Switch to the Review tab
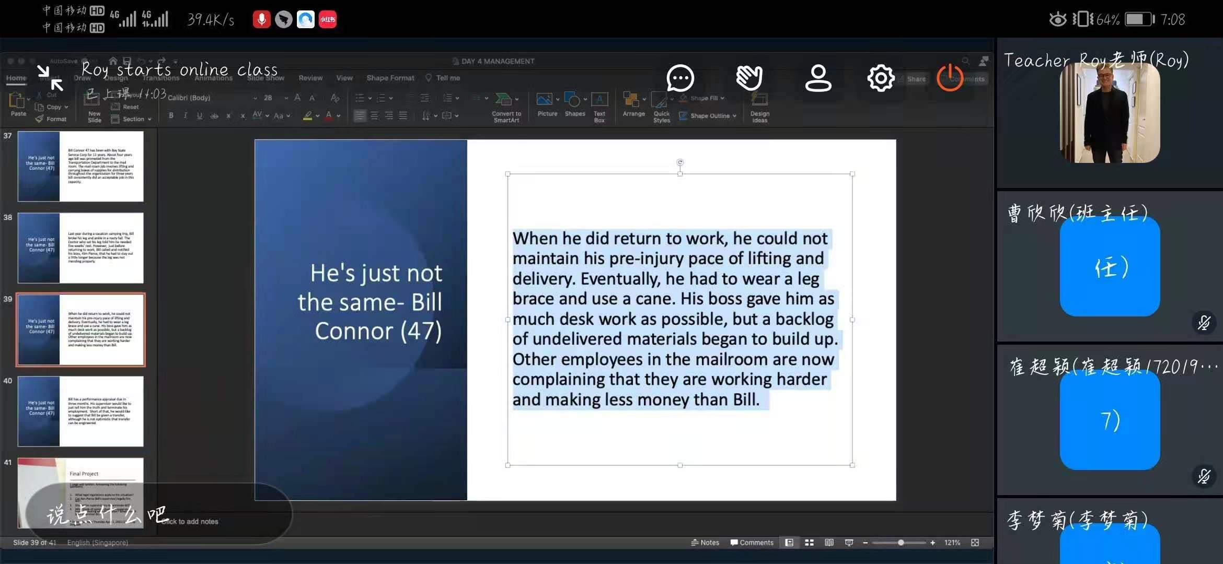Image resolution: width=1223 pixels, height=564 pixels. pos(310,78)
